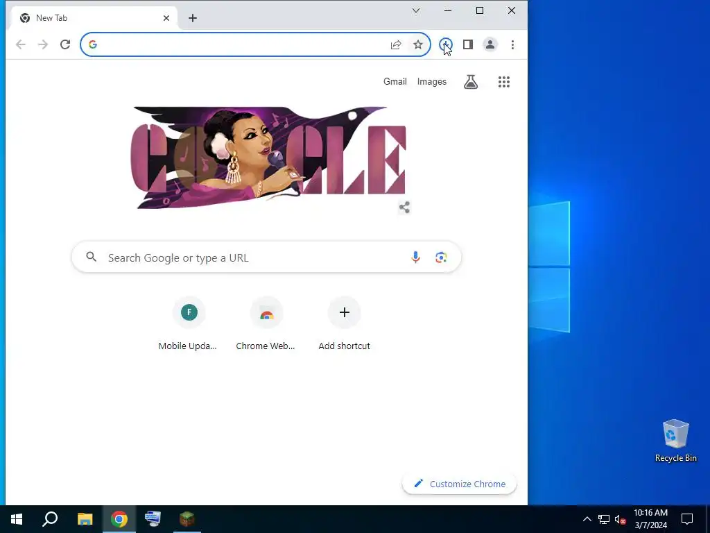The height and width of the screenshot is (533, 710).
Task: Click the muted volume tray icon
Action: [620, 519]
